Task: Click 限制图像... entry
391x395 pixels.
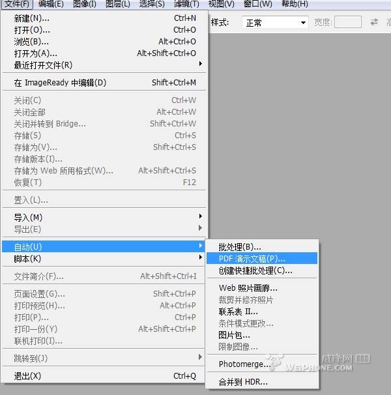Action: [262, 347]
